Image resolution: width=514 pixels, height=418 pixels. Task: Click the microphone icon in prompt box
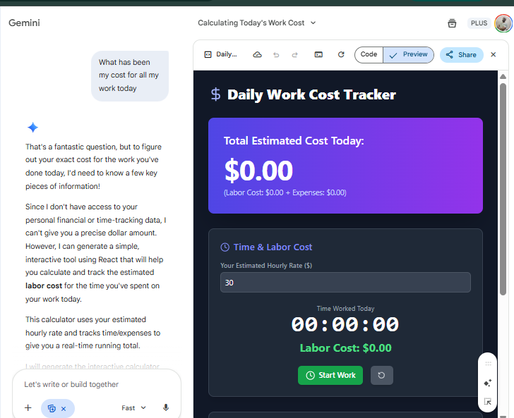click(x=166, y=407)
